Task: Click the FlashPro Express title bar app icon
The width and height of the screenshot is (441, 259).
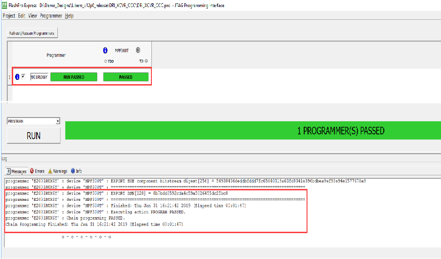Action: click(4, 5)
